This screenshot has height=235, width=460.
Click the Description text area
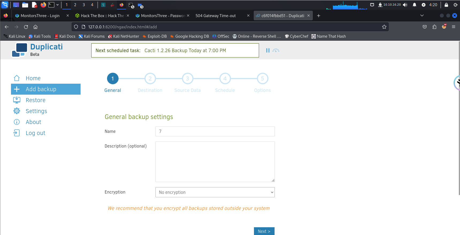click(215, 162)
